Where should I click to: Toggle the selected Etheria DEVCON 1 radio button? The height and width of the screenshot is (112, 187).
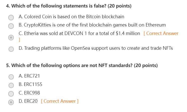tap(11, 37)
